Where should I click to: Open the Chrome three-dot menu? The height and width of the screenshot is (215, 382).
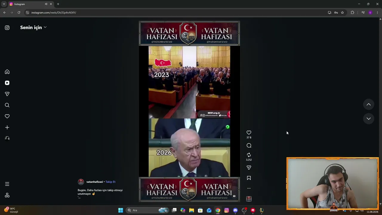tap(378, 13)
